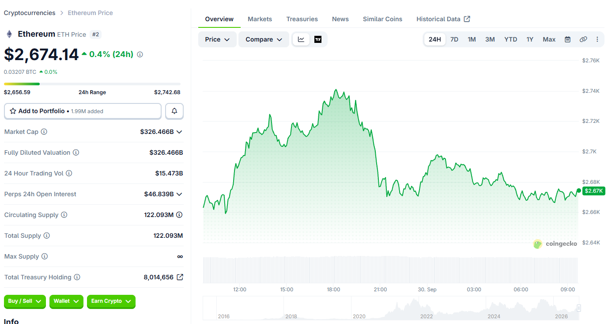Viewport: 608px width, 324px height.
Task: Click the $15.473B trading volume value
Action: (169, 173)
